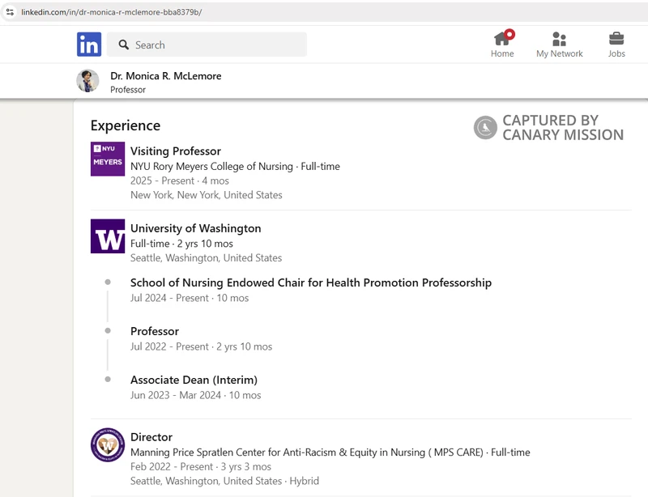Viewport: 648px width, 497px height.
Task: Open Manning Price Spratlen Center organization link
Action: click(x=307, y=452)
